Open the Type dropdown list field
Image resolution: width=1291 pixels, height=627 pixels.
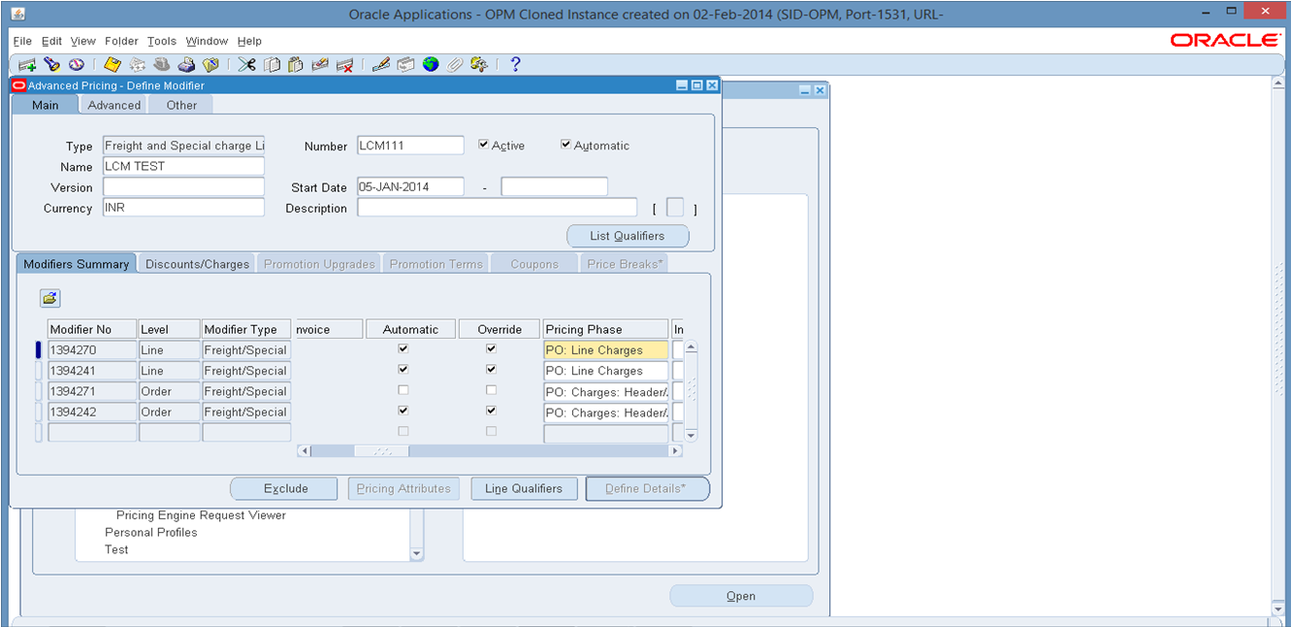click(x=183, y=146)
